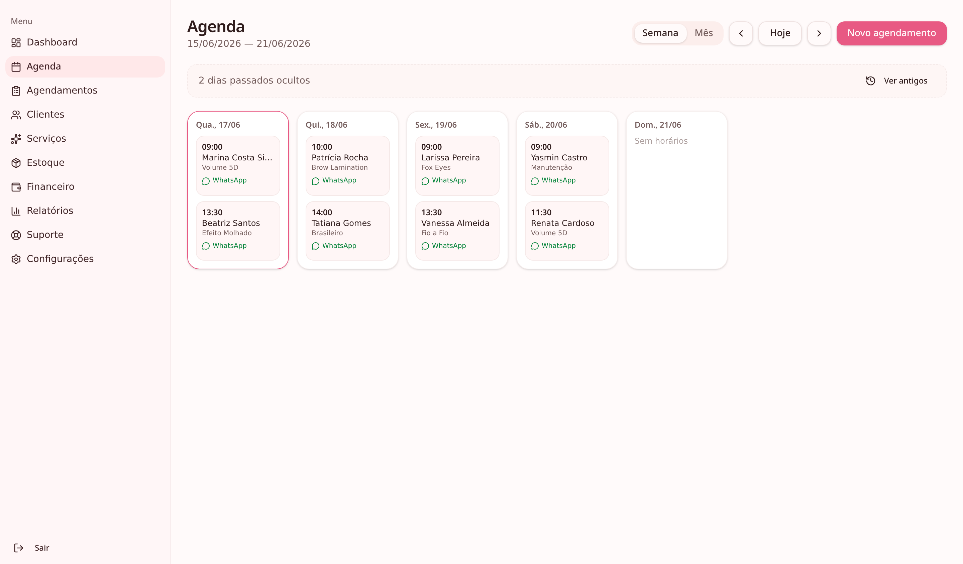Open the 09:00 Larissa Pereira appointment
Image resolution: width=963 pixels, height=564 pixels.
[x=457, y=166]
